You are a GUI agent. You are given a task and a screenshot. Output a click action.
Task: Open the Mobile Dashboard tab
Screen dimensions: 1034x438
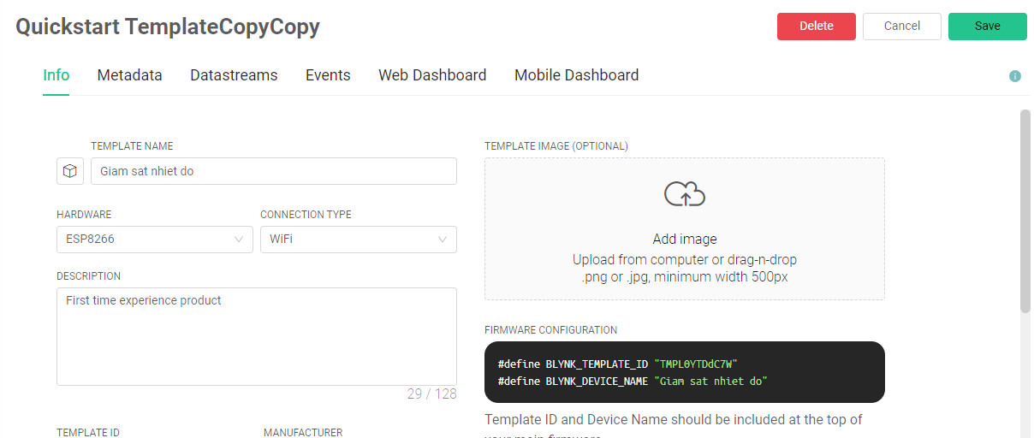tap(576, 75)
